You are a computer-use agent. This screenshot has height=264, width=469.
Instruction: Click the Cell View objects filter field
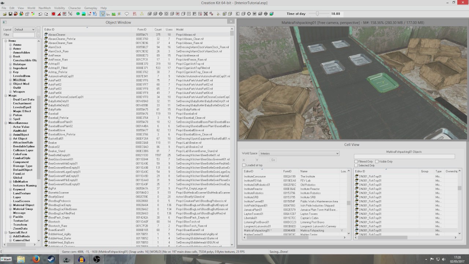pos(404,157)
